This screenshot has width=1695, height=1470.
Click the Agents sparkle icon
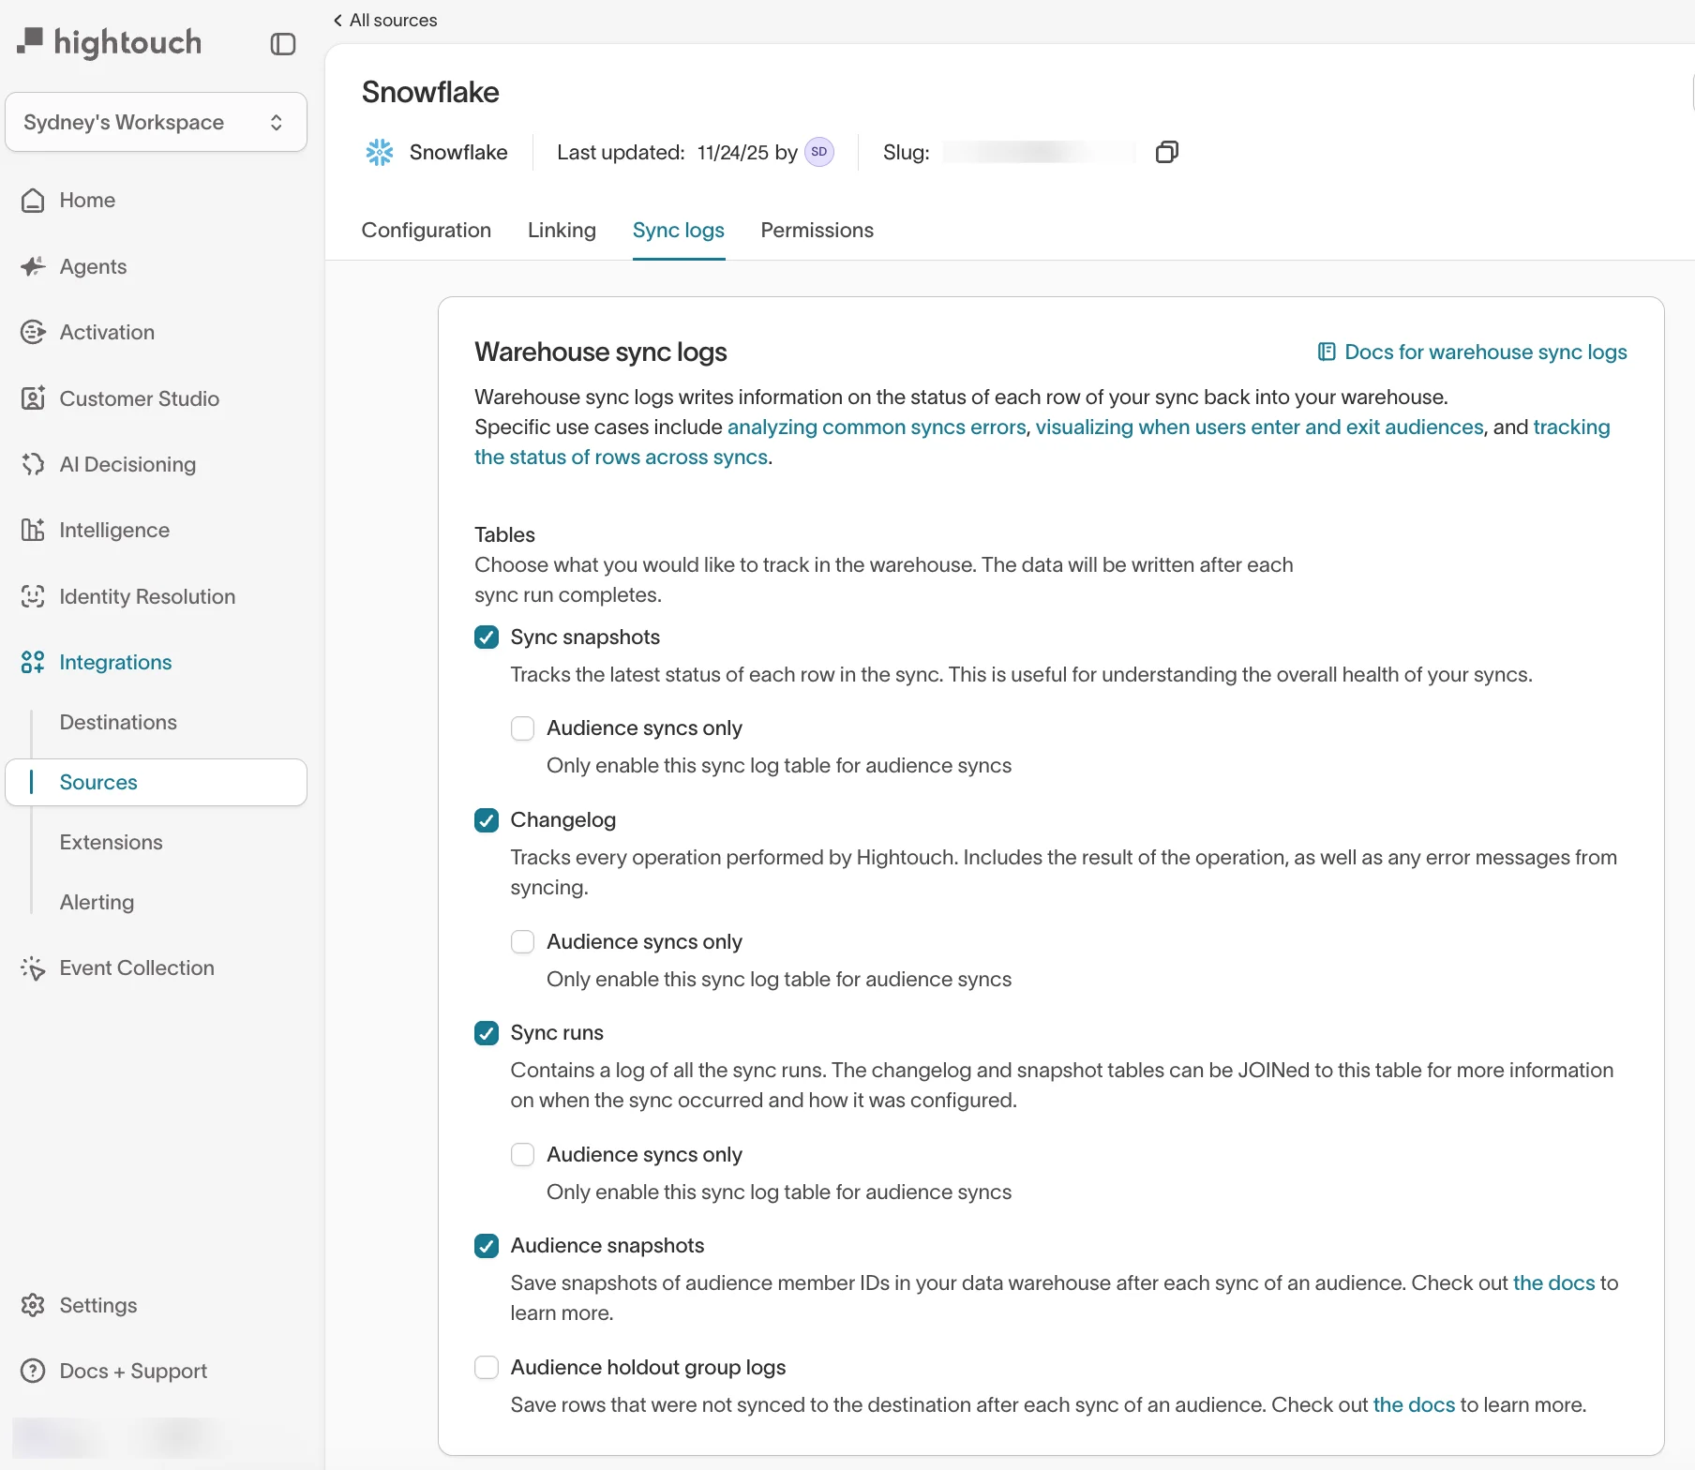(33, 266)
